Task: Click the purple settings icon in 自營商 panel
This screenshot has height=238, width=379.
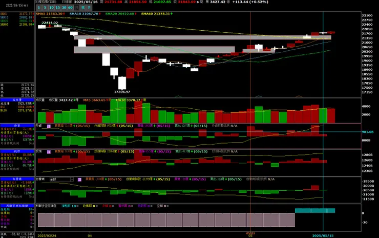Action: [79, 180]
